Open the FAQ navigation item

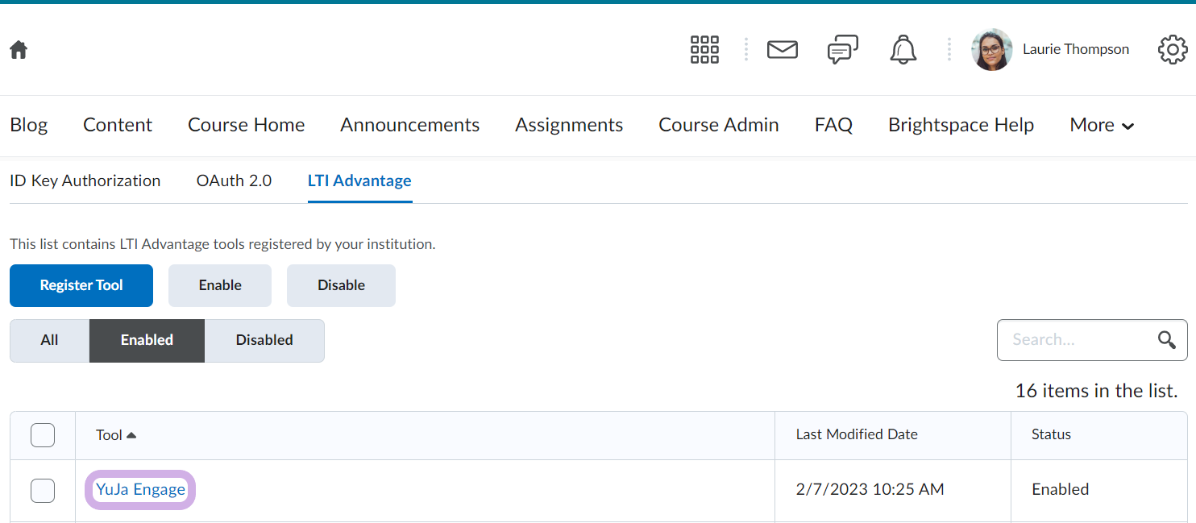(833, 125)
